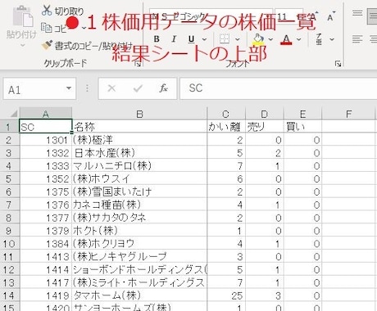Click the phonetic guide (ふりがな) icon
This screenshot has height=311, width=377.
[x=319, y=39]
